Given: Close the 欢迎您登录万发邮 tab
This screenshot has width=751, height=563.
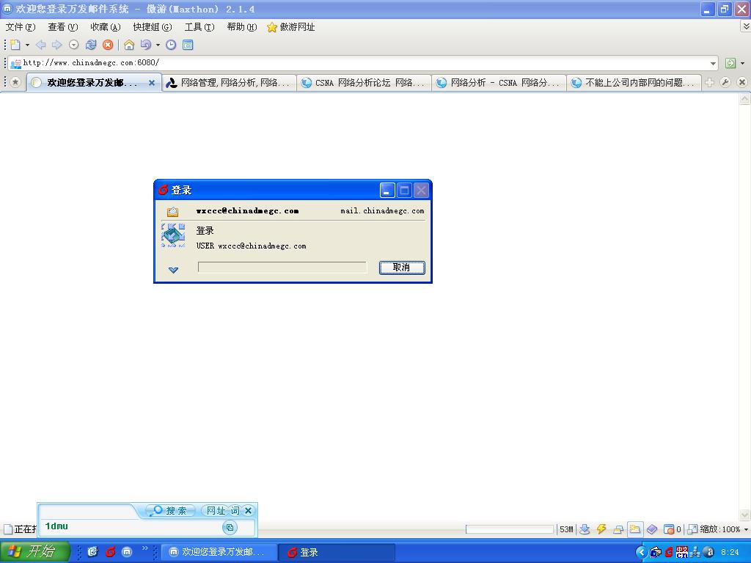Looking at the screenshot, I should (x=151, y=83).
